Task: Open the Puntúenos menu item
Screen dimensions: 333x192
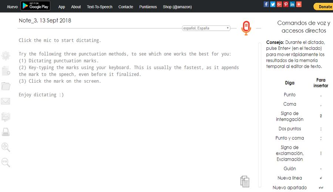Action: tap(148, 7)
